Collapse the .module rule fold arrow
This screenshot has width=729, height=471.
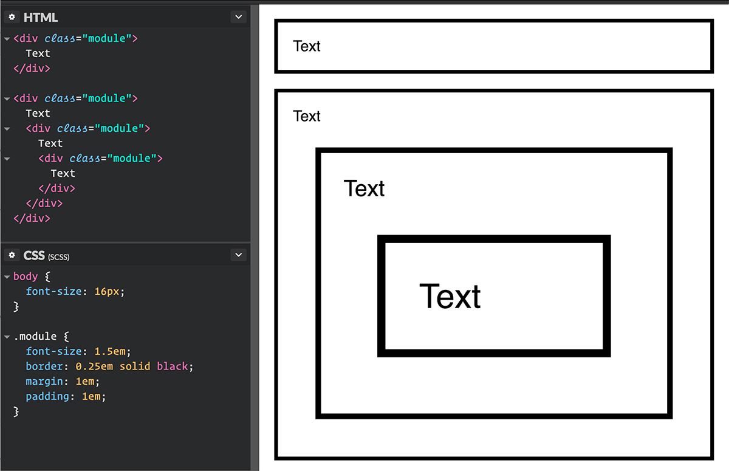[x=7, y=337]
